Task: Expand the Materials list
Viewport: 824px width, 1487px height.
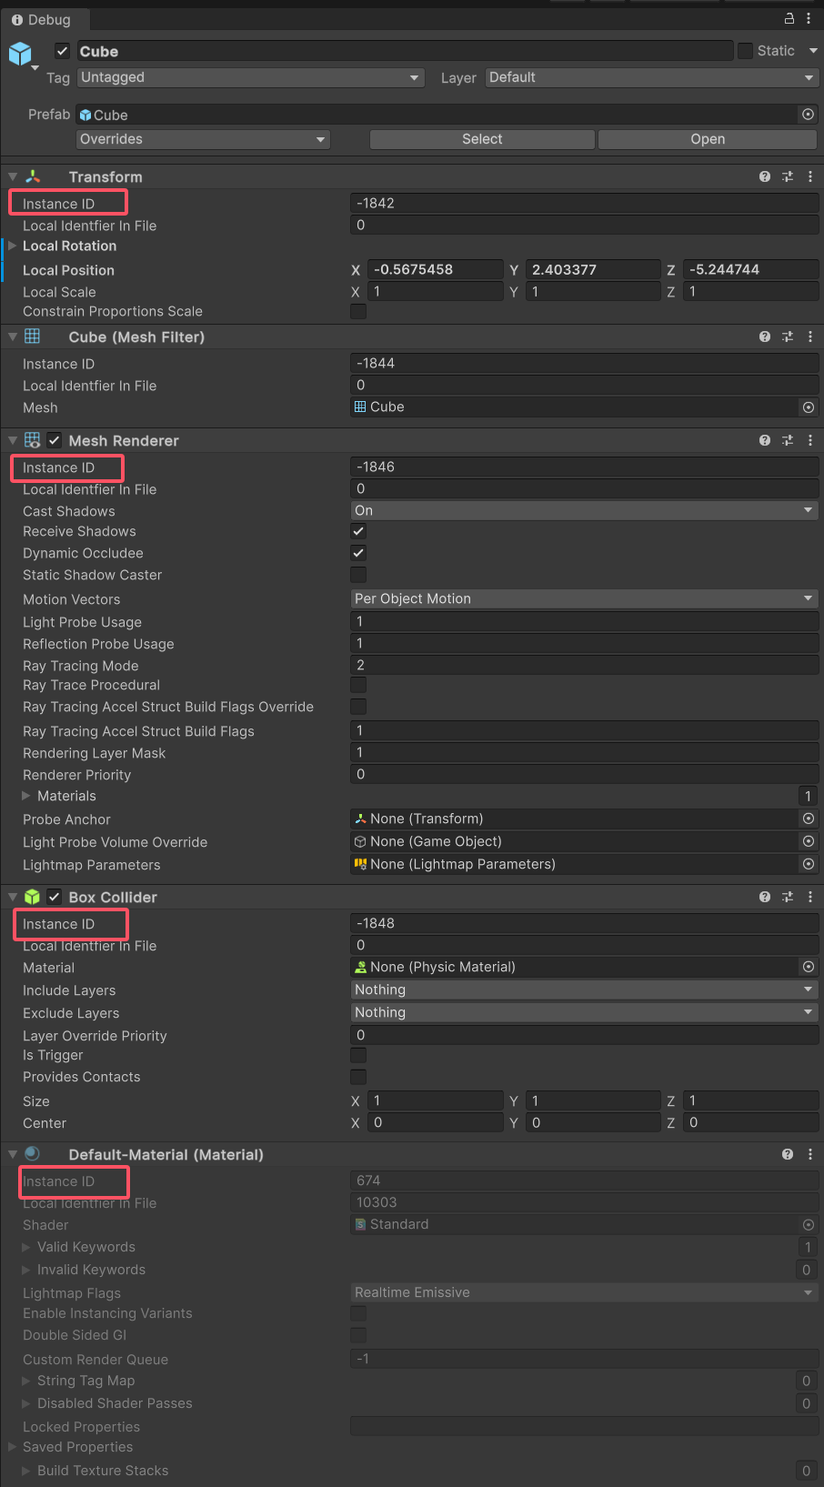Action: pyautogui.click(x=26, y=796)
